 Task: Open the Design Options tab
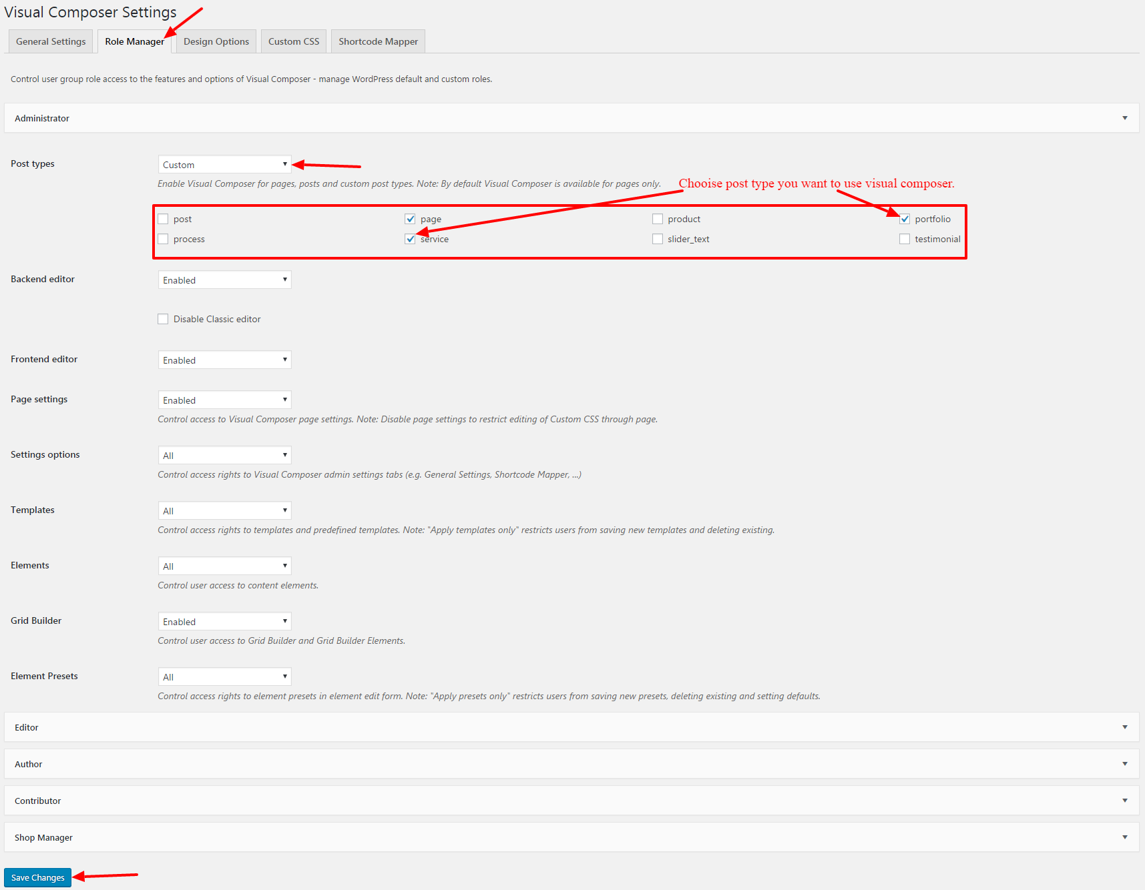click(x=216, y=41)
